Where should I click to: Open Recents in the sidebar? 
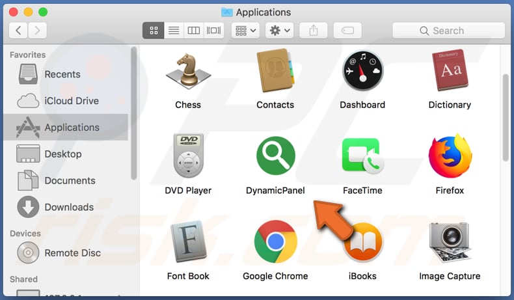[66, 74]
